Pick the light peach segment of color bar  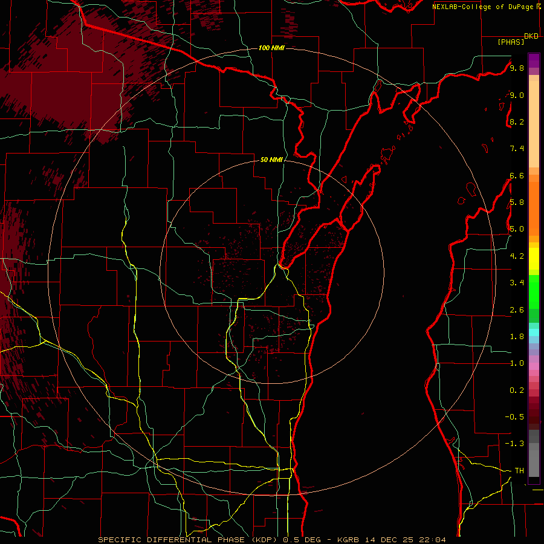coord(534,125)
